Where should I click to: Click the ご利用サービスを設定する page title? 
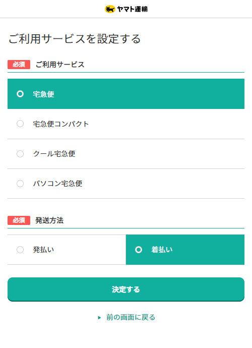pos(75,39)
